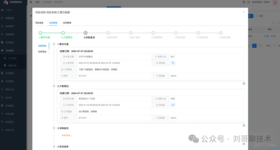The height and width of the screenshot is (150, 280).
Task: Select step 4 收货验参 in the progress stepper
Action: point(108,33)
